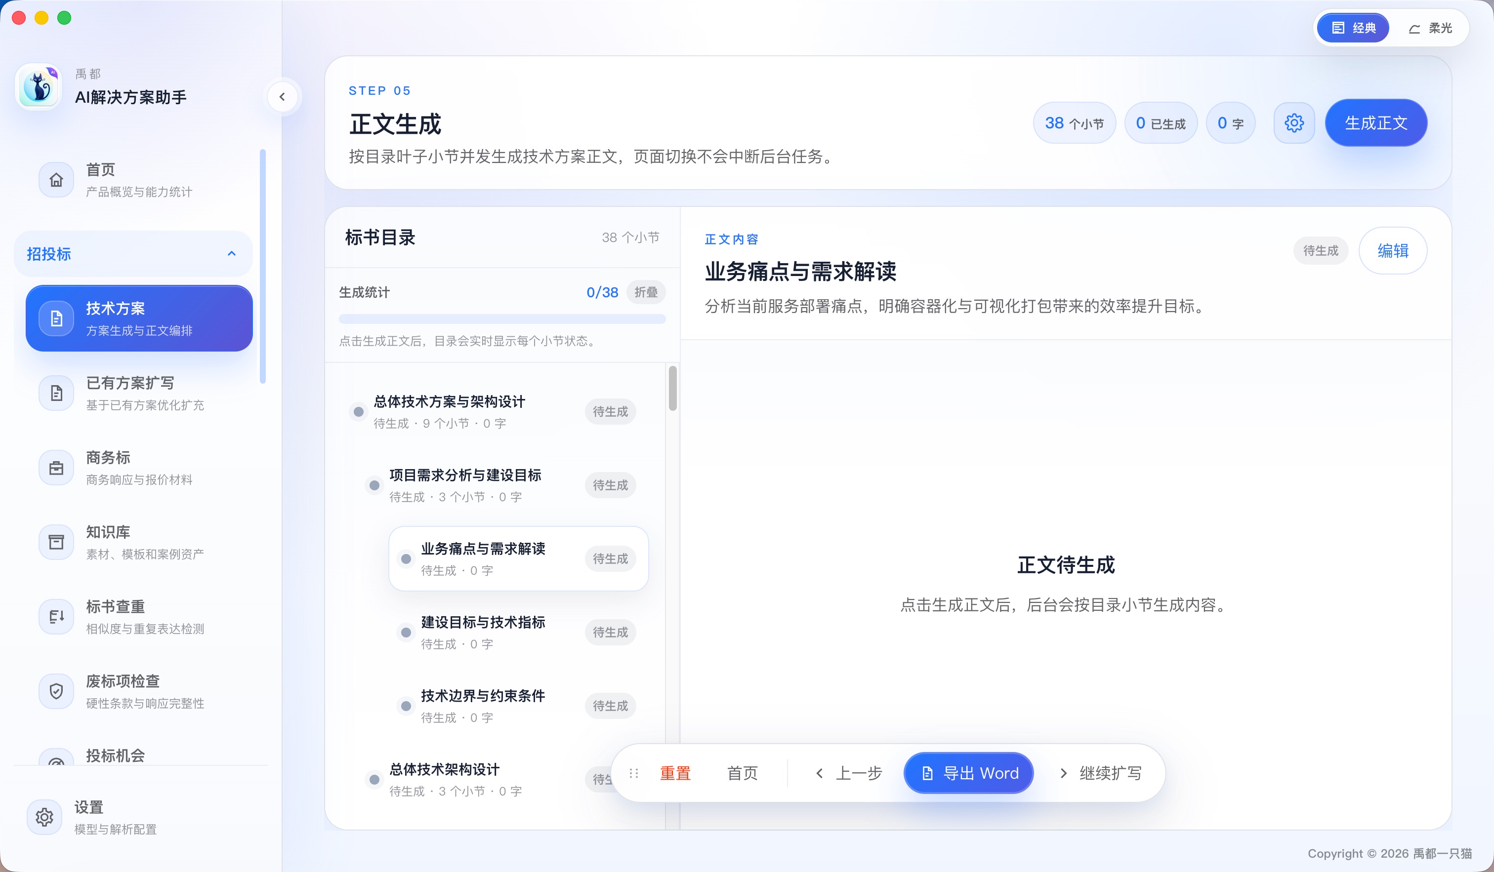Click the 0 已生成 stat pill
The image size is (1494, 872).
[x=1161, y=122]
